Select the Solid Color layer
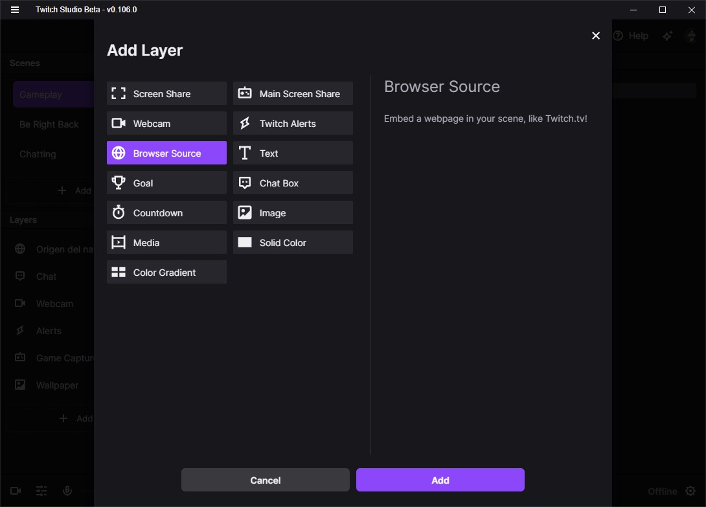Screen dimensions: 706x507 pyautogui.click(x=293, y=243)
